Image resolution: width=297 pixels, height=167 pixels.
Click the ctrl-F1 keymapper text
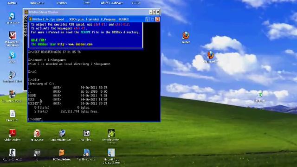click(80, 28)
